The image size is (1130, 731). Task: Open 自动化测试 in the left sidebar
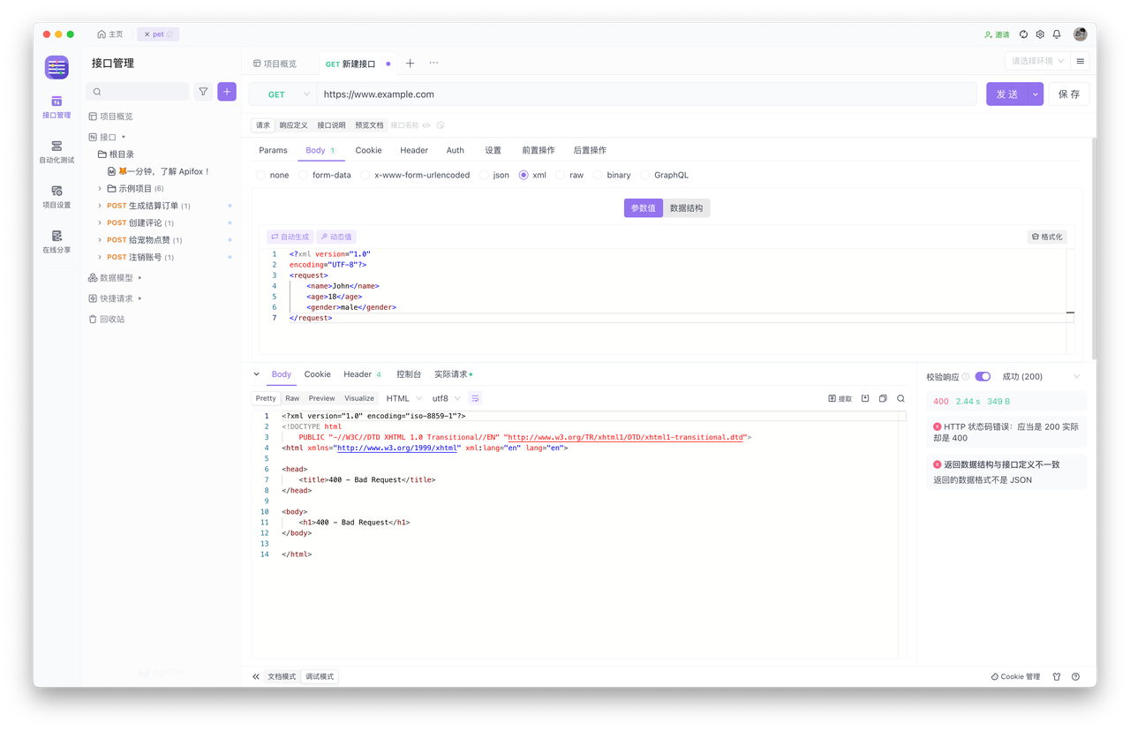point(56,152)
